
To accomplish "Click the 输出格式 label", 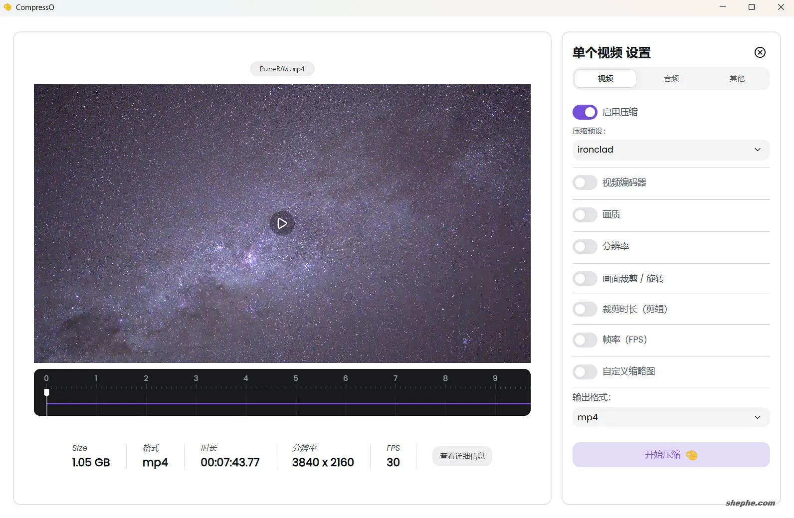I will pyautogui.click(x=592, y=397).
